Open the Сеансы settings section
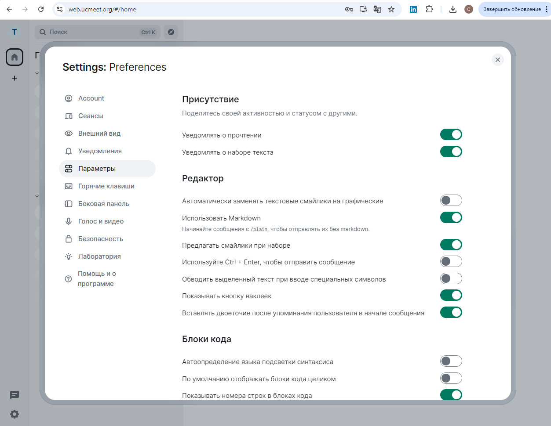This screenshot has height=426, width=551. [91, 116]
